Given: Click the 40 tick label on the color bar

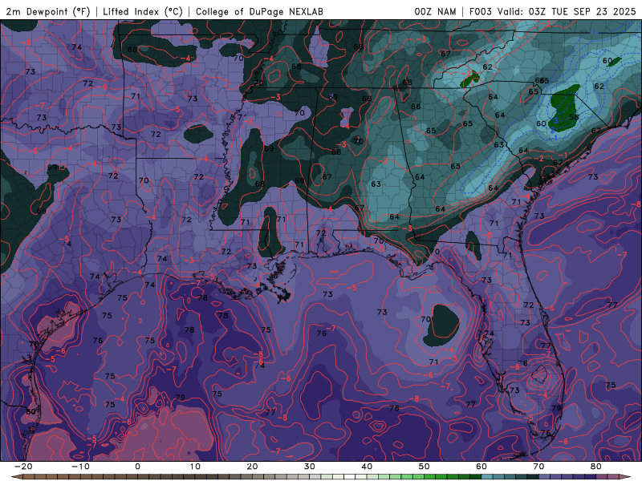Looking at the screenshot, I should tap(367, 467).
